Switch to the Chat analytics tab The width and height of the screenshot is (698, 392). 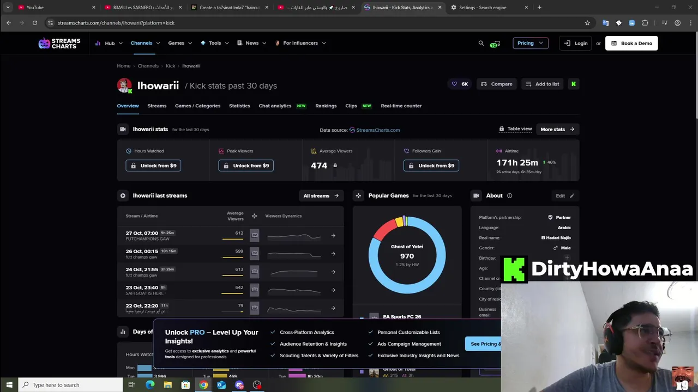point(275,106)
